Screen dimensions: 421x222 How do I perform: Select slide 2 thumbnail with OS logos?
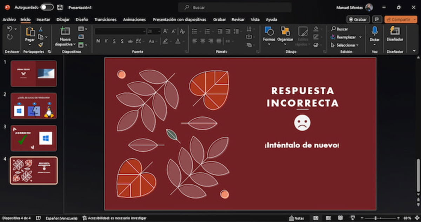(x=34, y=106)
